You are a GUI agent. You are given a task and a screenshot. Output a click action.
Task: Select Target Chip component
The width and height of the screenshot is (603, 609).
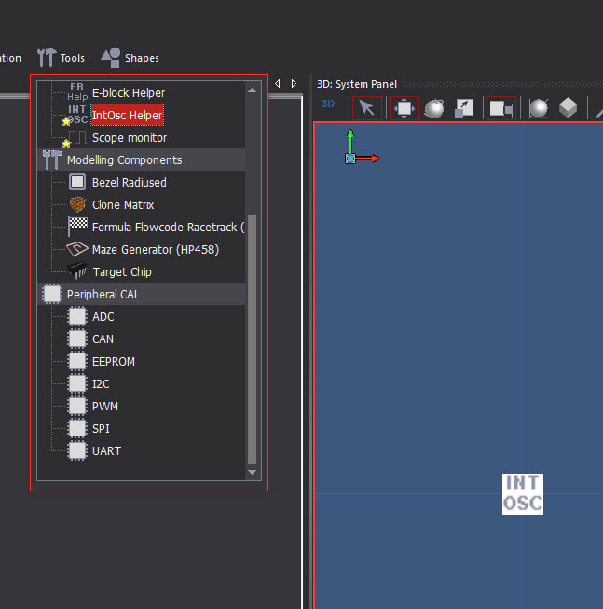[x=122, y=272]
